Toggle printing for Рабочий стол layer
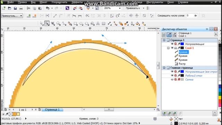This screenshot has height=125, width=222. coord(176,76)
